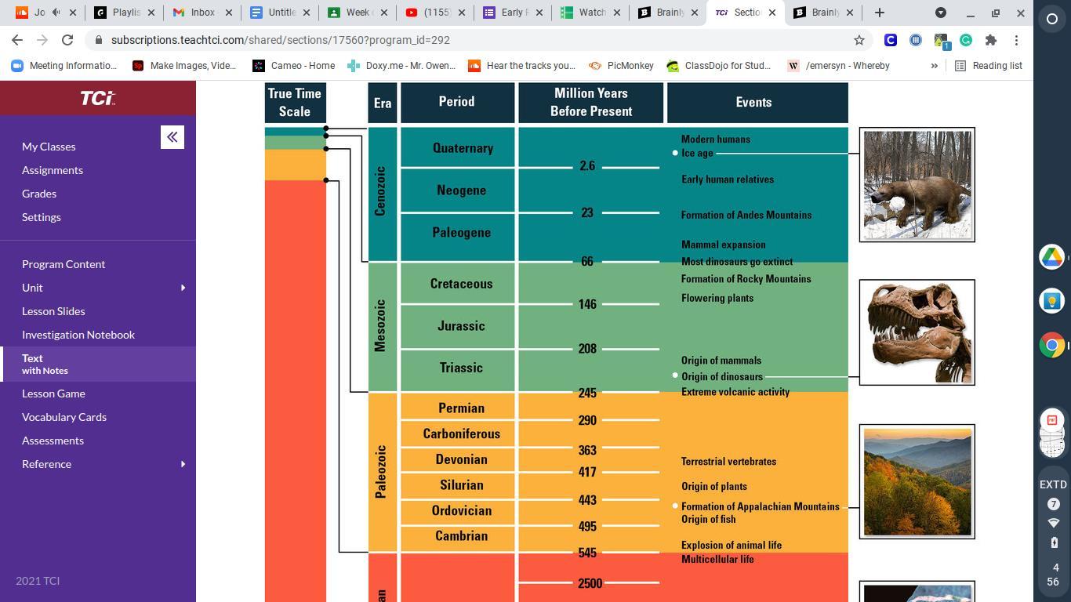Click the T. rex skull image
The width and height of the screenshot is (1071, 602).
(917, 332)
